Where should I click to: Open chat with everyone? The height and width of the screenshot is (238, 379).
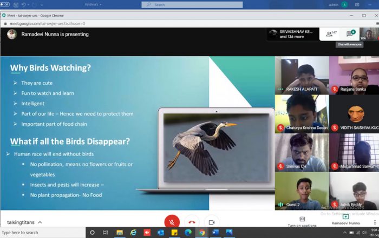click(351, 33)
